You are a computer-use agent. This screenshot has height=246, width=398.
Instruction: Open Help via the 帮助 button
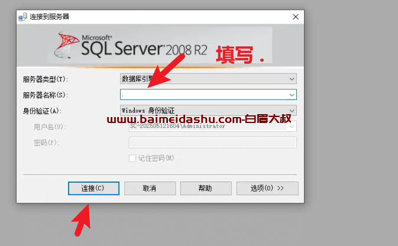pyautogui.click(x=206, y=188)
